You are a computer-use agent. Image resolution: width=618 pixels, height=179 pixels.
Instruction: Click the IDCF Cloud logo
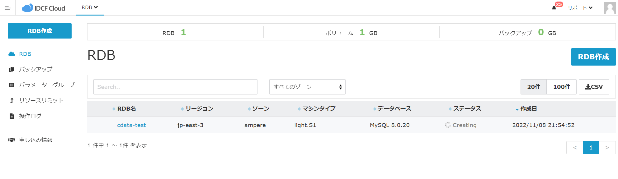(x=44, y=8)
